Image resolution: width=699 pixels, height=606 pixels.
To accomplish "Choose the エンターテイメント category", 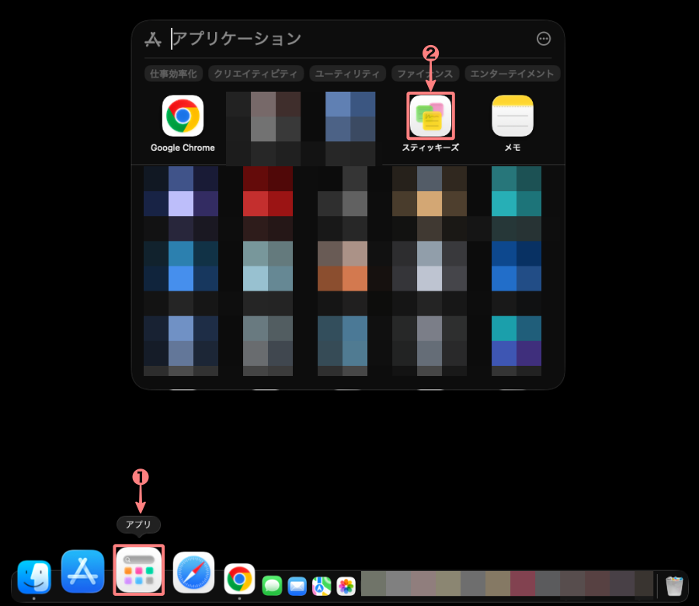I will pos(513,74).
